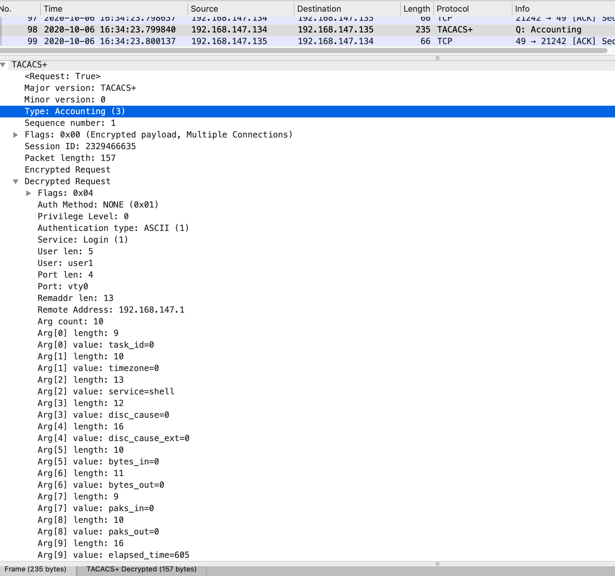This screenshot has width=615, height=576.
Task: Select packet 98 TACACS+ Accounting row
Action: pos(307,30)
